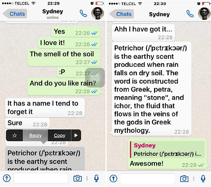211x187 pixels.
Task: Tap the battery indicator in left status bar
Action: click(x=100, y=3)
